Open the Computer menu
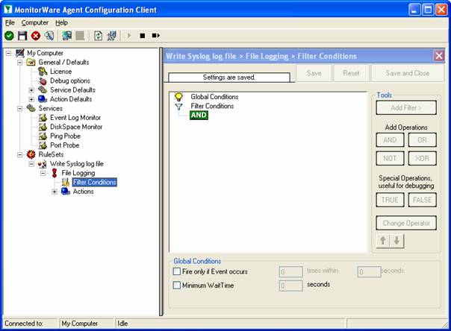This screenshot has width=451, height=331. tap(35, 22)
